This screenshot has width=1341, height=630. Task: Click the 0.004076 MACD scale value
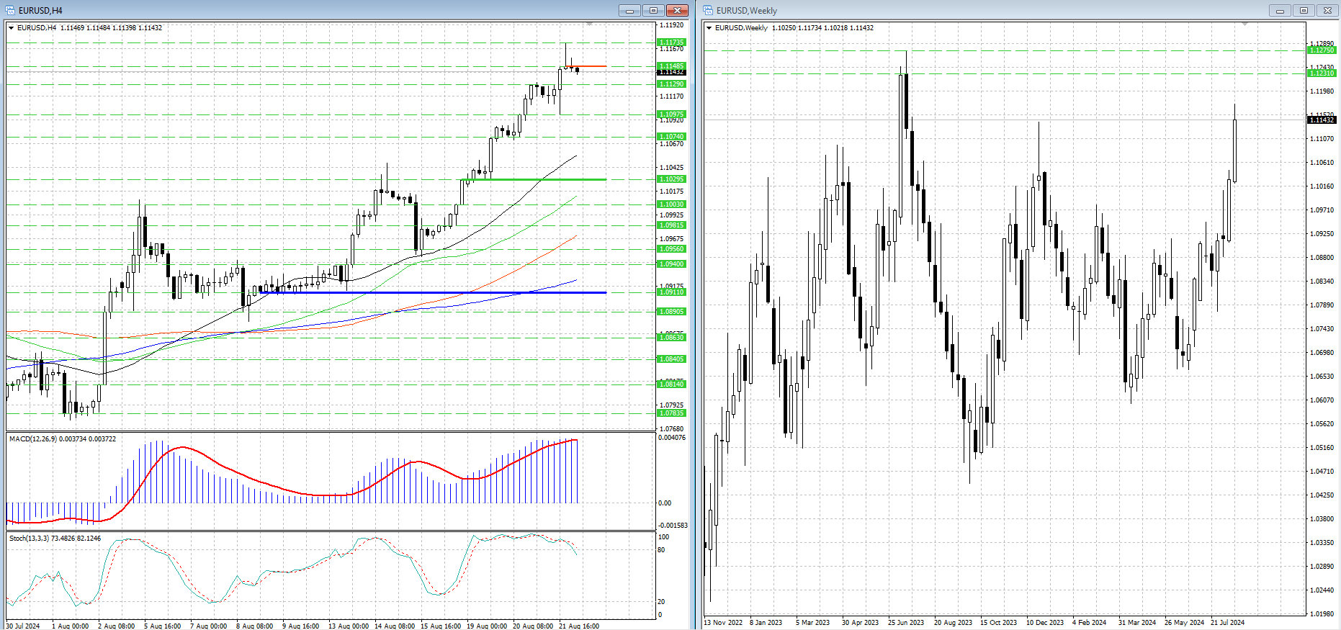point(673,438)
